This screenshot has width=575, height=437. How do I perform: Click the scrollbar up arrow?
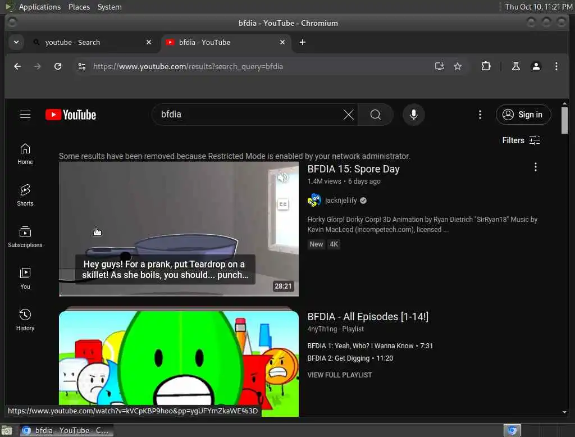pyautogui.click(x=564, y=103)
